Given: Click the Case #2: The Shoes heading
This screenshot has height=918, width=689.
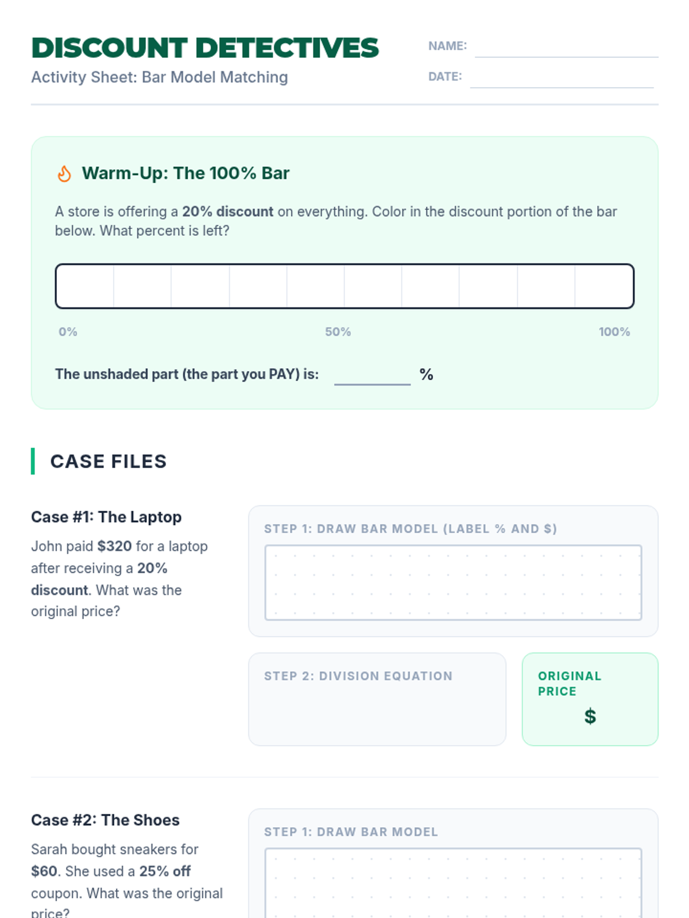Looking at the screenshot, I should (105, 820).
